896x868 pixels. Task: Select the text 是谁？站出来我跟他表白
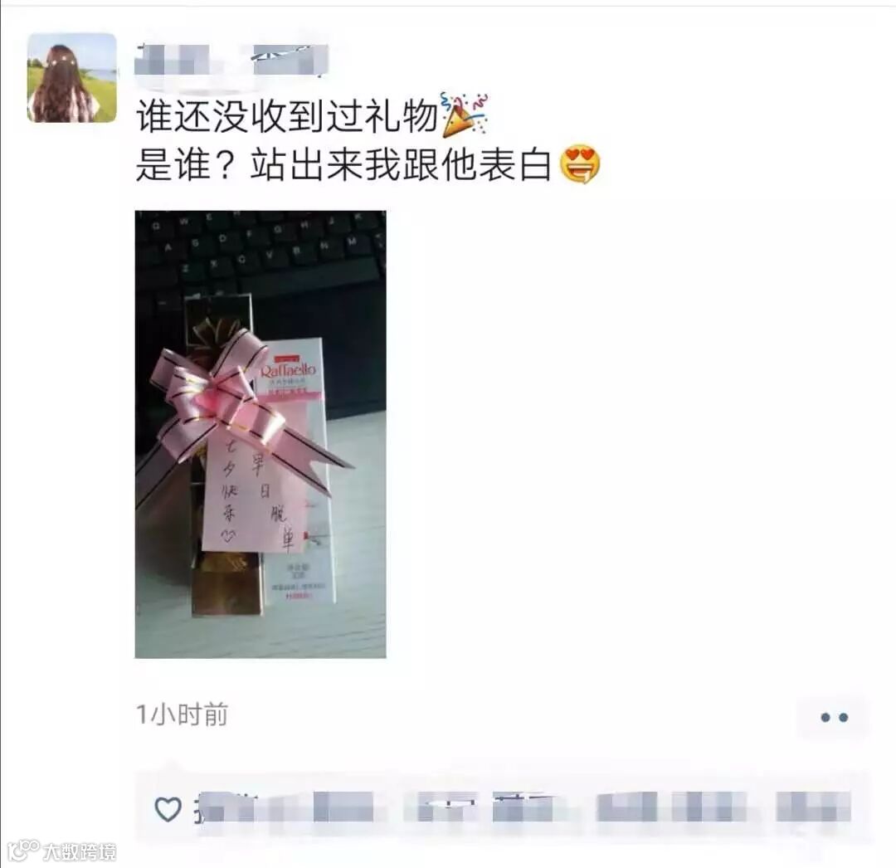pos(343,164)
